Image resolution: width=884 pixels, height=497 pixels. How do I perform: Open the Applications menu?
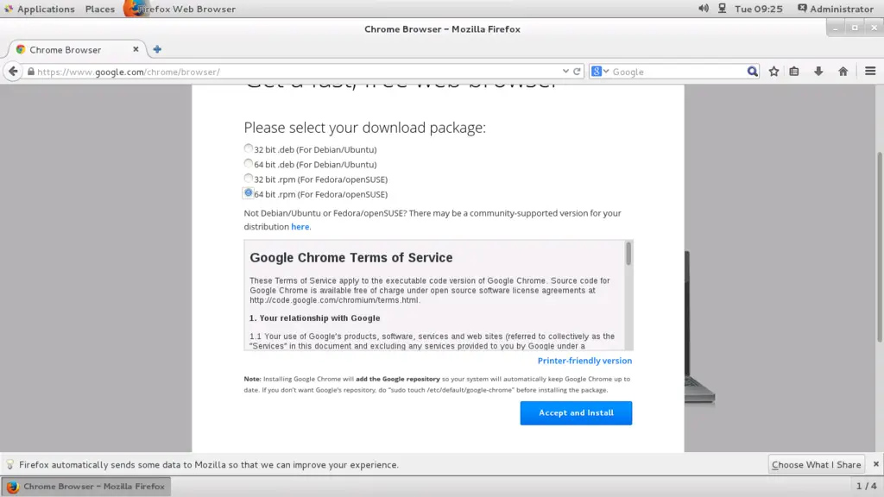point(40,9)
